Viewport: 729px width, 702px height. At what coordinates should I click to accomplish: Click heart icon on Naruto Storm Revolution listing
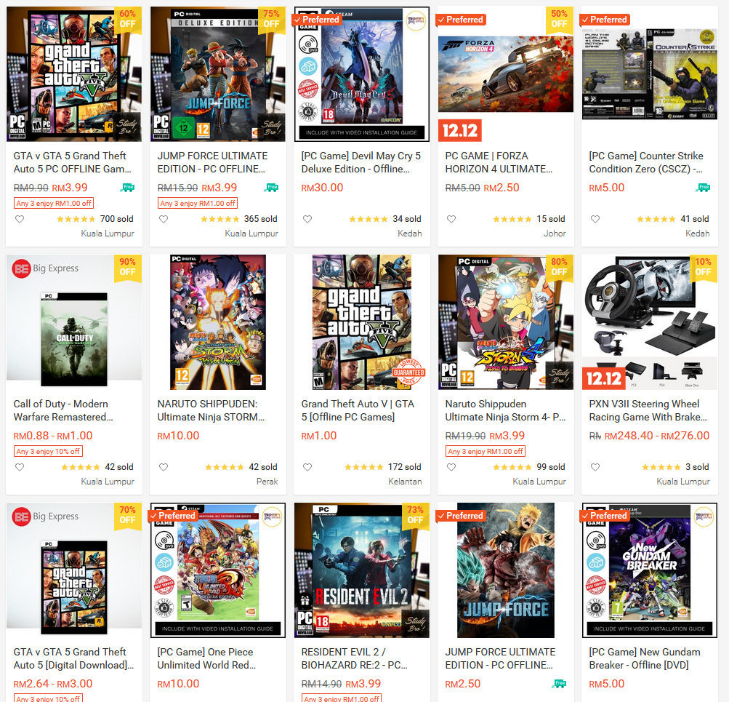[x=164, y=467]
